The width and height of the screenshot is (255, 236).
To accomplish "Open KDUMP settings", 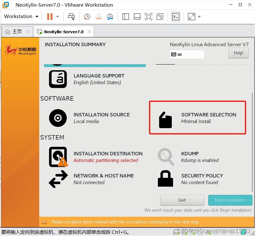I will [x=200, y=157].
